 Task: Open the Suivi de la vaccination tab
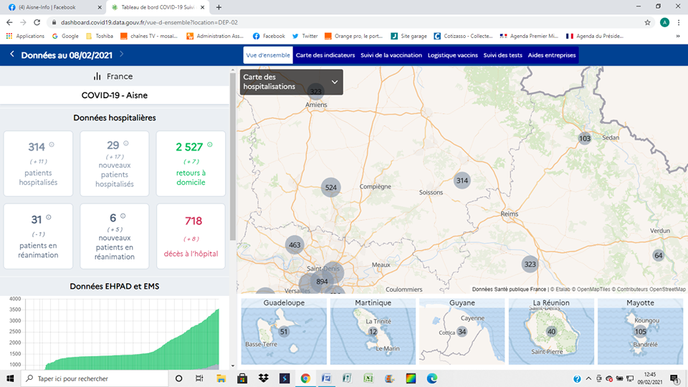coord(391,55)
